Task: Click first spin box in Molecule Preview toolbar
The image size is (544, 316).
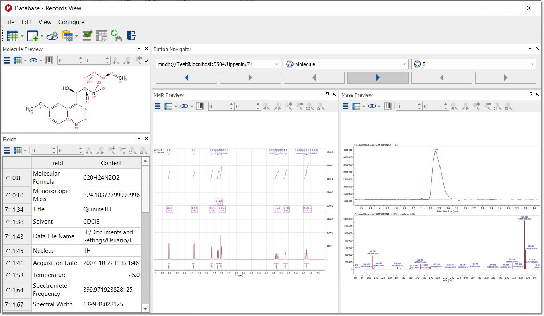Action: pos(70,60)
